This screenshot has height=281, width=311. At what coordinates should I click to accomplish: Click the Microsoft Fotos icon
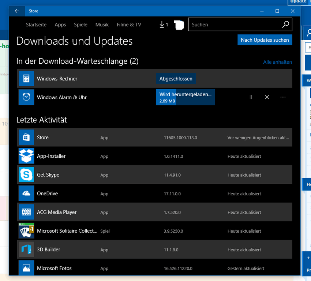point(26,268)
